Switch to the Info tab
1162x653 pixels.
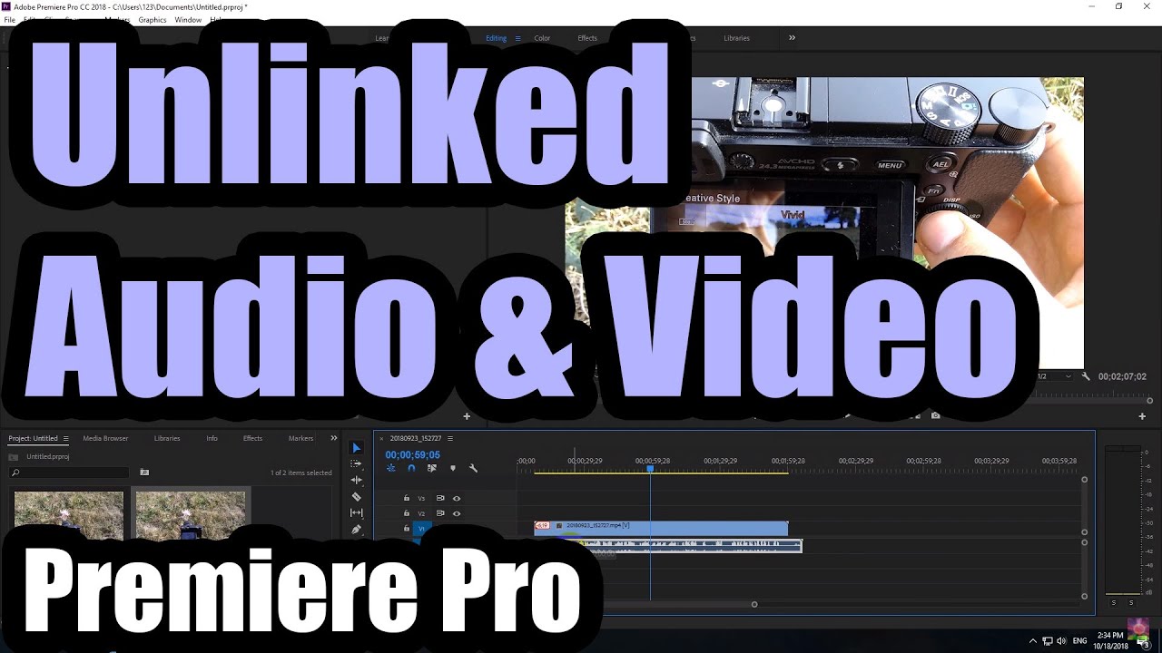212,438
